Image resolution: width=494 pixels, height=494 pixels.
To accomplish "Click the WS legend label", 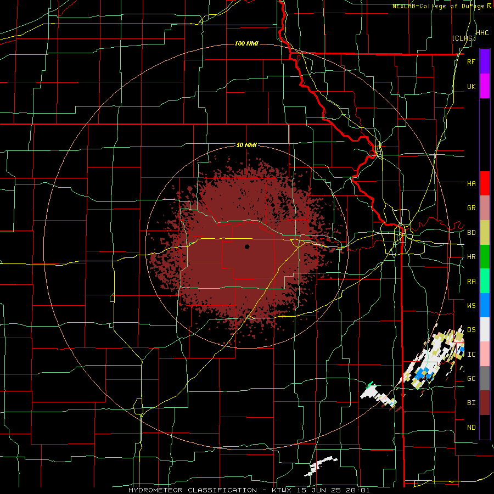I will [x=471, y=305].
